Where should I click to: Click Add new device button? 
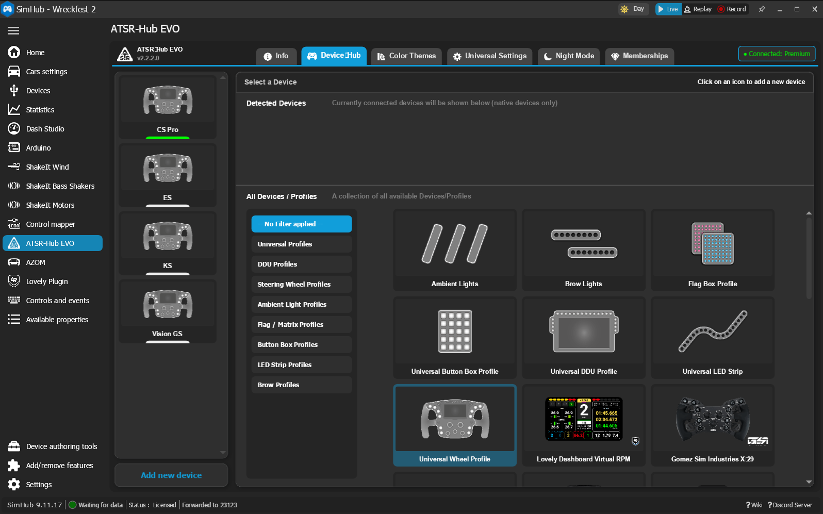click(171, 475)
